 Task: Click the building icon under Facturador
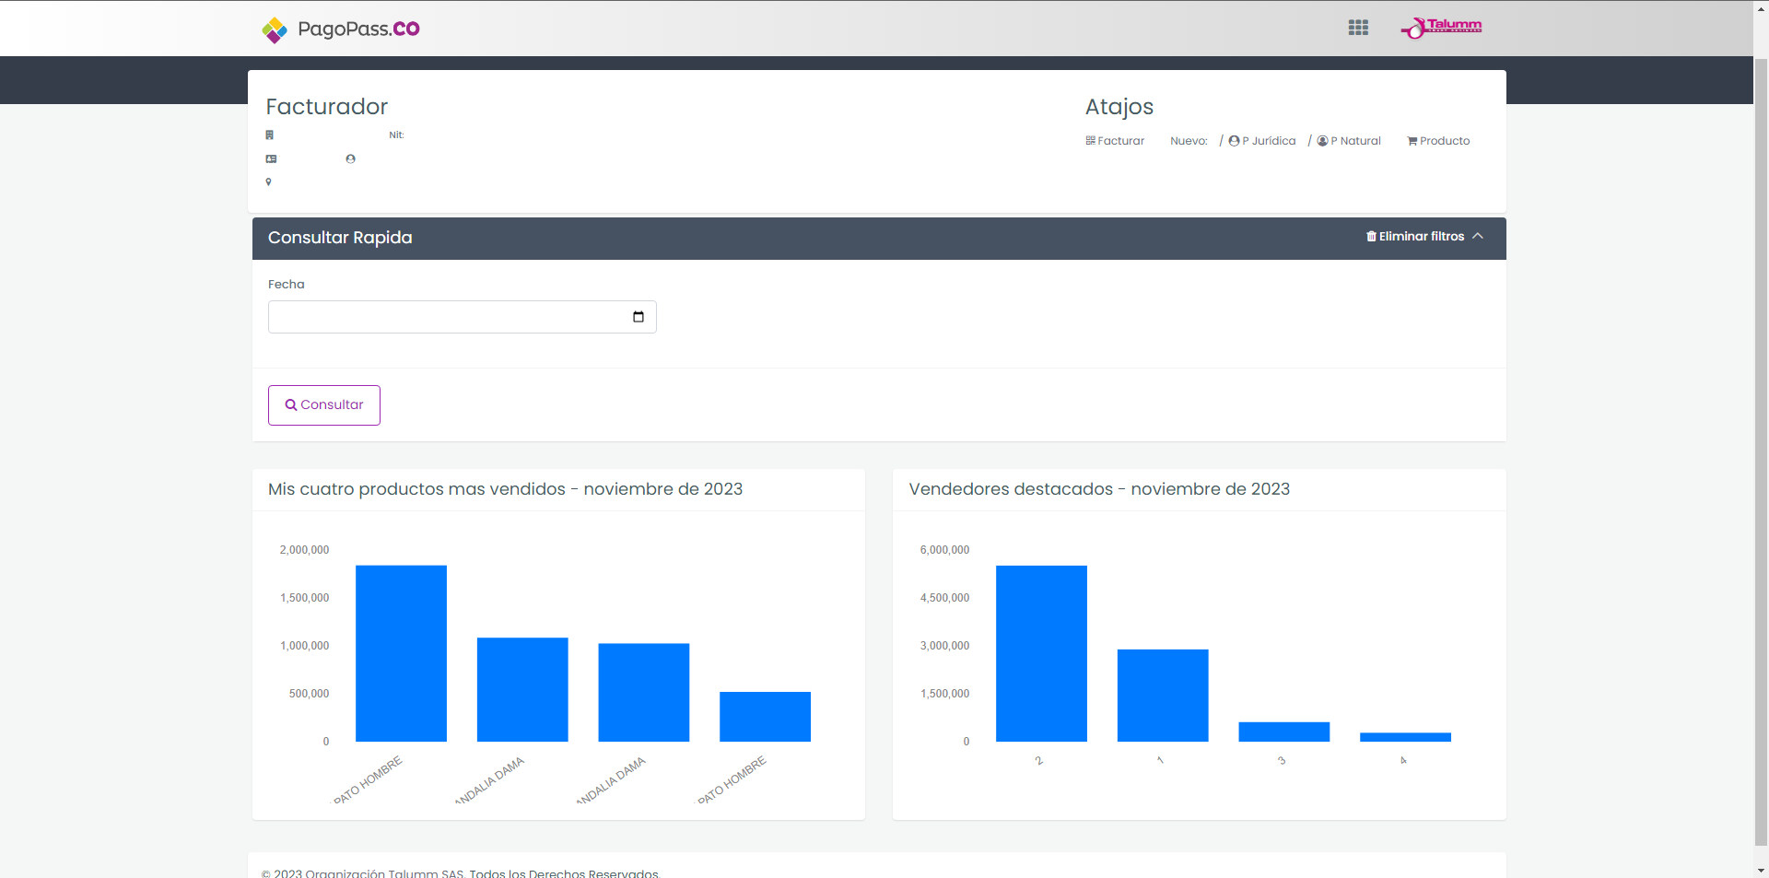click(x=270, y=135)
